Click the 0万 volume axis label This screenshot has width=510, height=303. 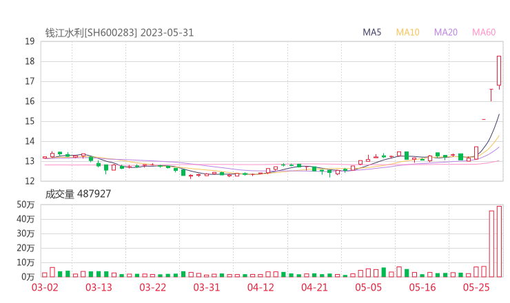pos(28,277)
